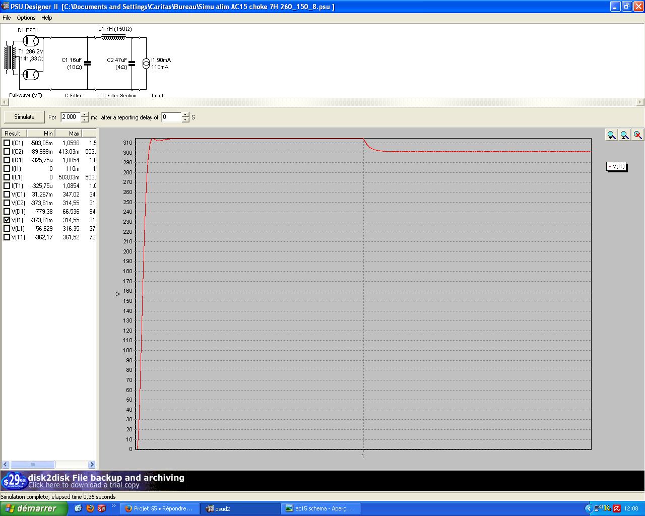Uncheck the V(I1) result trace
The width and height of the screenshot is (645, 516).
click(x=7, y=220)
